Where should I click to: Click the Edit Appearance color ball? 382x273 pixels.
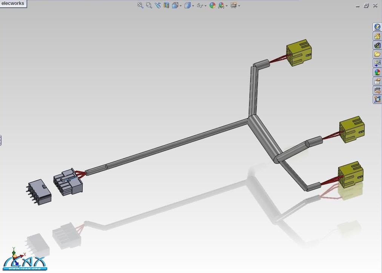click(212, 5)
